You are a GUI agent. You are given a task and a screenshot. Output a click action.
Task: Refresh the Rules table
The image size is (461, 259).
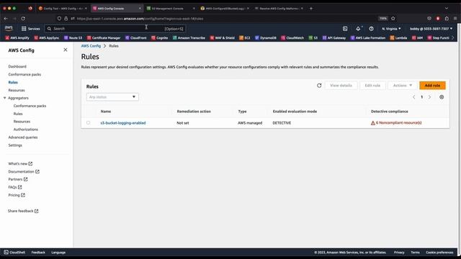pos(319,86)
